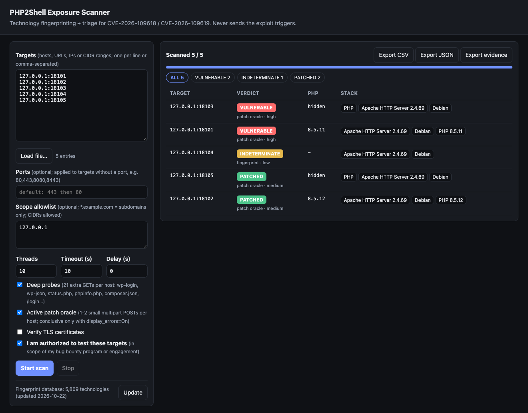Export results as JSON
Viewport: 528px width, 413px height.
pos(437,55)
